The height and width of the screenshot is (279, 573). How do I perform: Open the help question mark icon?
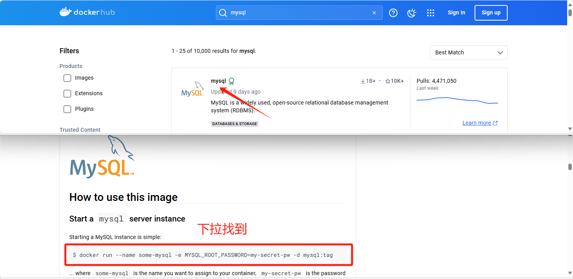[x=393, y=13]
